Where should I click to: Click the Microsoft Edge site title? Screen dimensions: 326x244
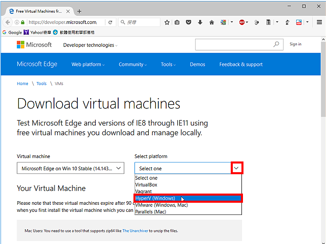[x=37, y=64]
